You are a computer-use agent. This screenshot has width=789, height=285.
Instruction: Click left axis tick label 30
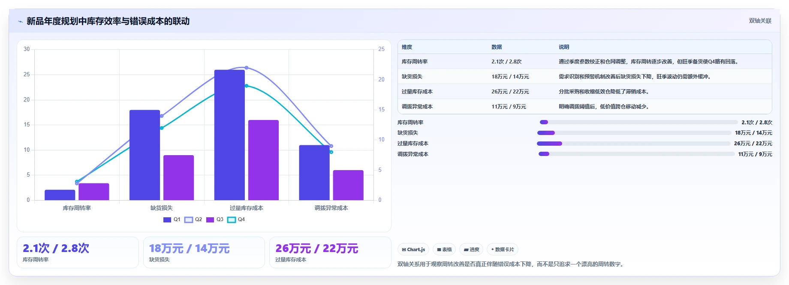(27, 49)
